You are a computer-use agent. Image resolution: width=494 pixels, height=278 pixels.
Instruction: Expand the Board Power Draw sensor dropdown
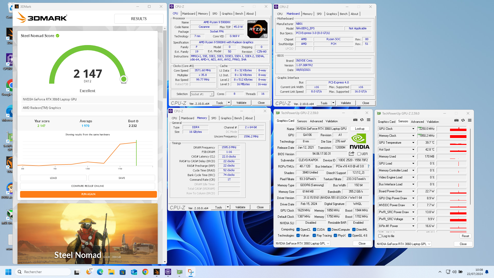(x=413, y=191)
